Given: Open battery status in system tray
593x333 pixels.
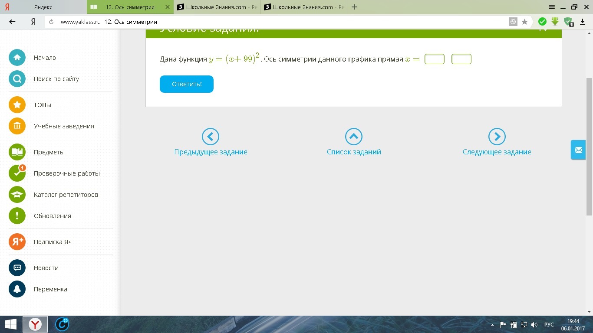Looking at the screenshot, I should pyautogui.click(x=514, y=324).
